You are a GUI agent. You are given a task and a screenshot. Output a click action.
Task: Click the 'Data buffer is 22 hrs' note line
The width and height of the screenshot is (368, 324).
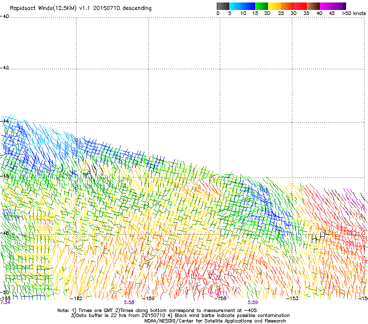tap(180, 316)
